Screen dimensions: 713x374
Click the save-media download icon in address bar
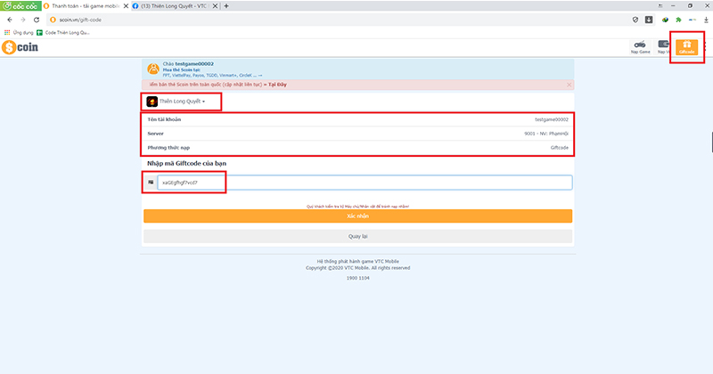coord(649,20)
